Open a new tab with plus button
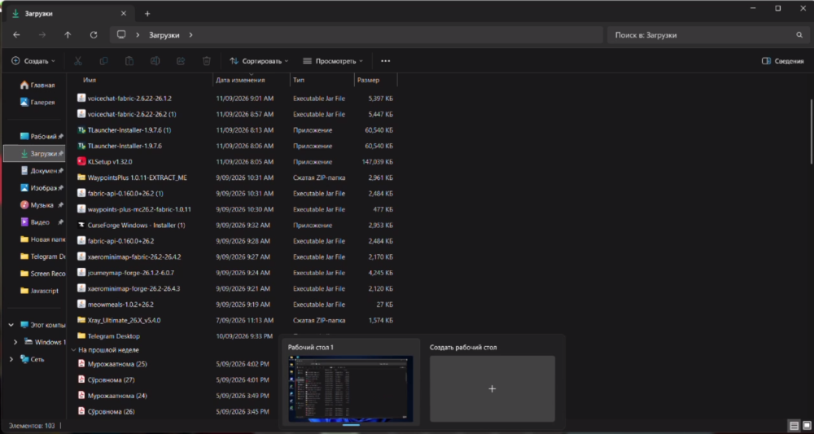The width and height of the screenshot is (814, 434). click(x=147, y=14)
